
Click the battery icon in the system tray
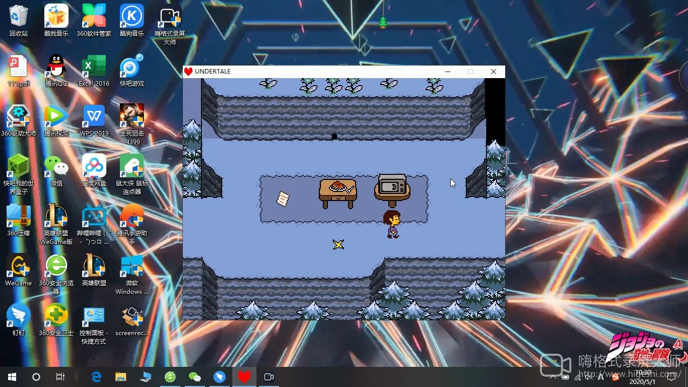(565, 377)
